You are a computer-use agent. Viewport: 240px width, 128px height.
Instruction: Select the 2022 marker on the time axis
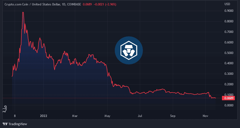44,116
